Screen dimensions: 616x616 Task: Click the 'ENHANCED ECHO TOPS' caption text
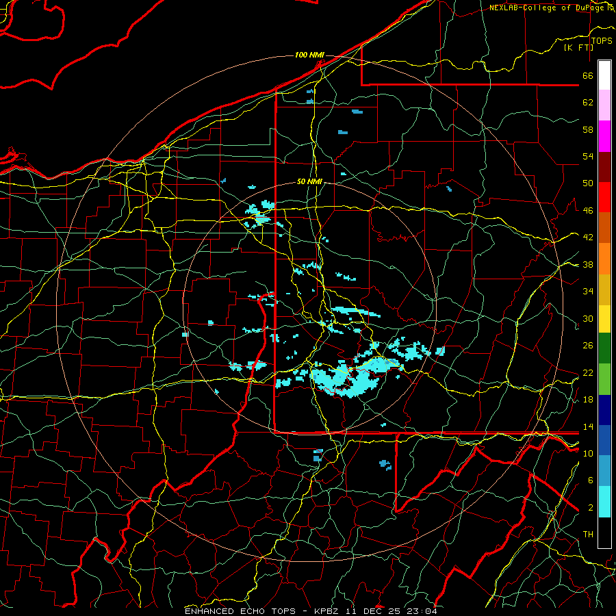click(240, 611)
